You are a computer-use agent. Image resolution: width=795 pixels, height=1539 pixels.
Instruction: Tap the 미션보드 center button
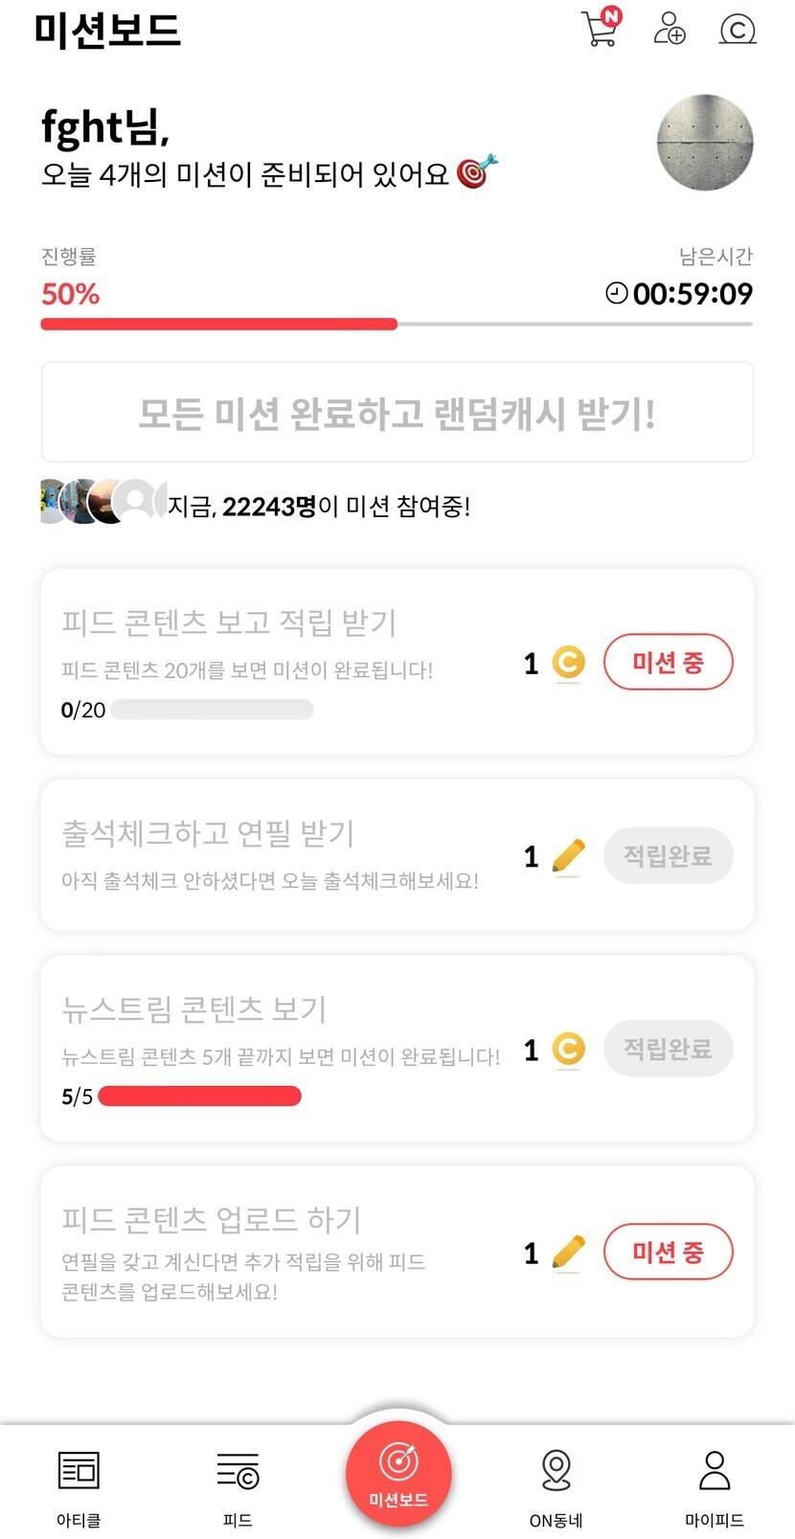tap(397, 1472)
